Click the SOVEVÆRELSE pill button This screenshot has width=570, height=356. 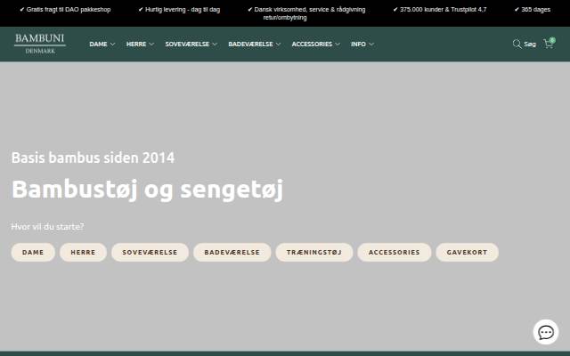(x=150, y=252)
